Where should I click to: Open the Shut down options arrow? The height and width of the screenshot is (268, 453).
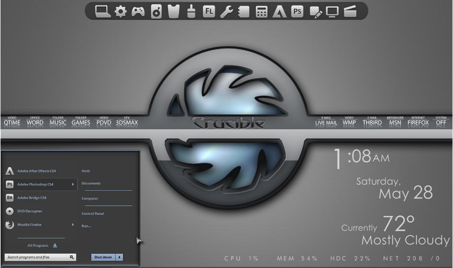click(x=119, y=257)
